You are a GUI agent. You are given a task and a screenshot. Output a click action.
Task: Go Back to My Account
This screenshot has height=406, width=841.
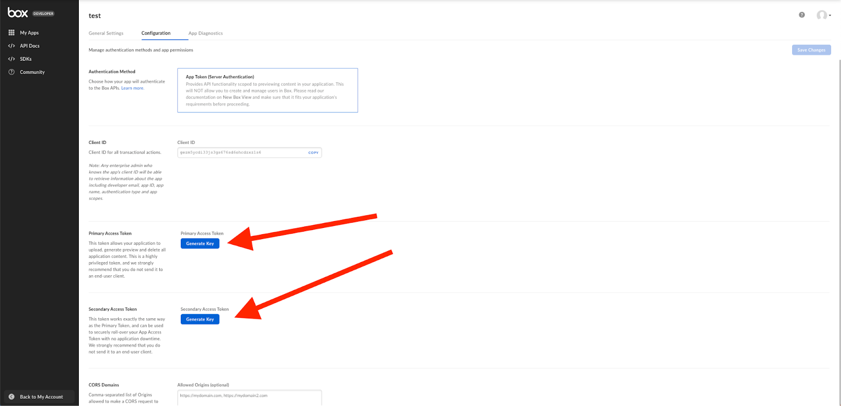coord(39,397)
